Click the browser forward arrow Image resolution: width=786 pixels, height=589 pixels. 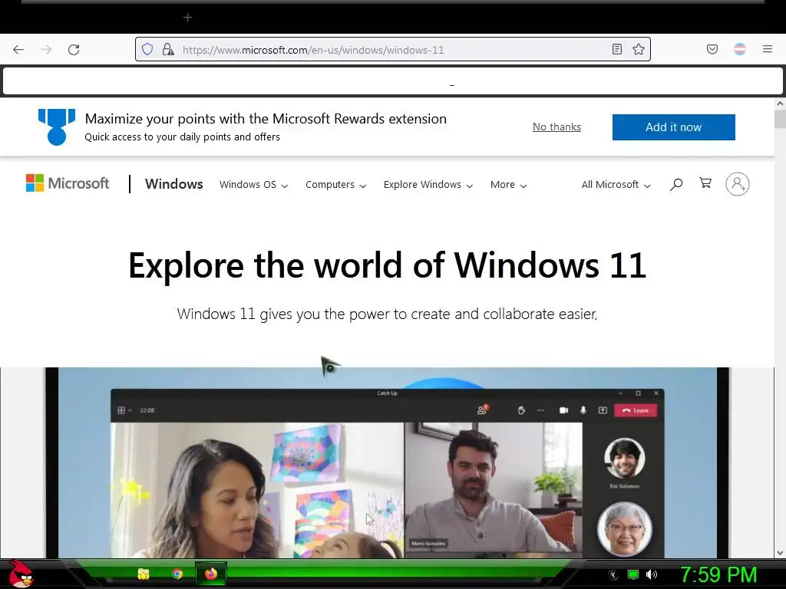(x=46, y=50)
